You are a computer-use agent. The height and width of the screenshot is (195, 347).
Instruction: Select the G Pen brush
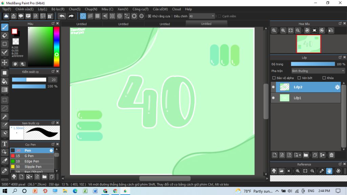point(29,156)
